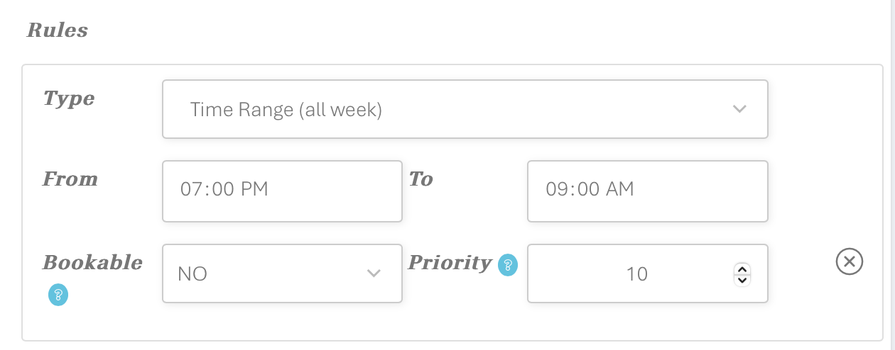Screen dimensions: 895x350
Task: Select AM in the To time field
Action: click(620, 189)
